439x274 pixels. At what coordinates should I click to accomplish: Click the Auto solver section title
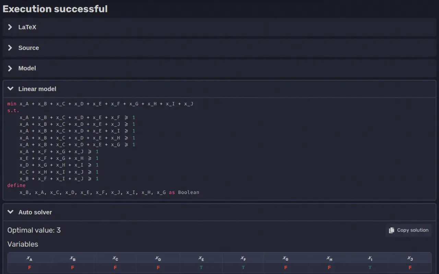(x=35, y=212)
